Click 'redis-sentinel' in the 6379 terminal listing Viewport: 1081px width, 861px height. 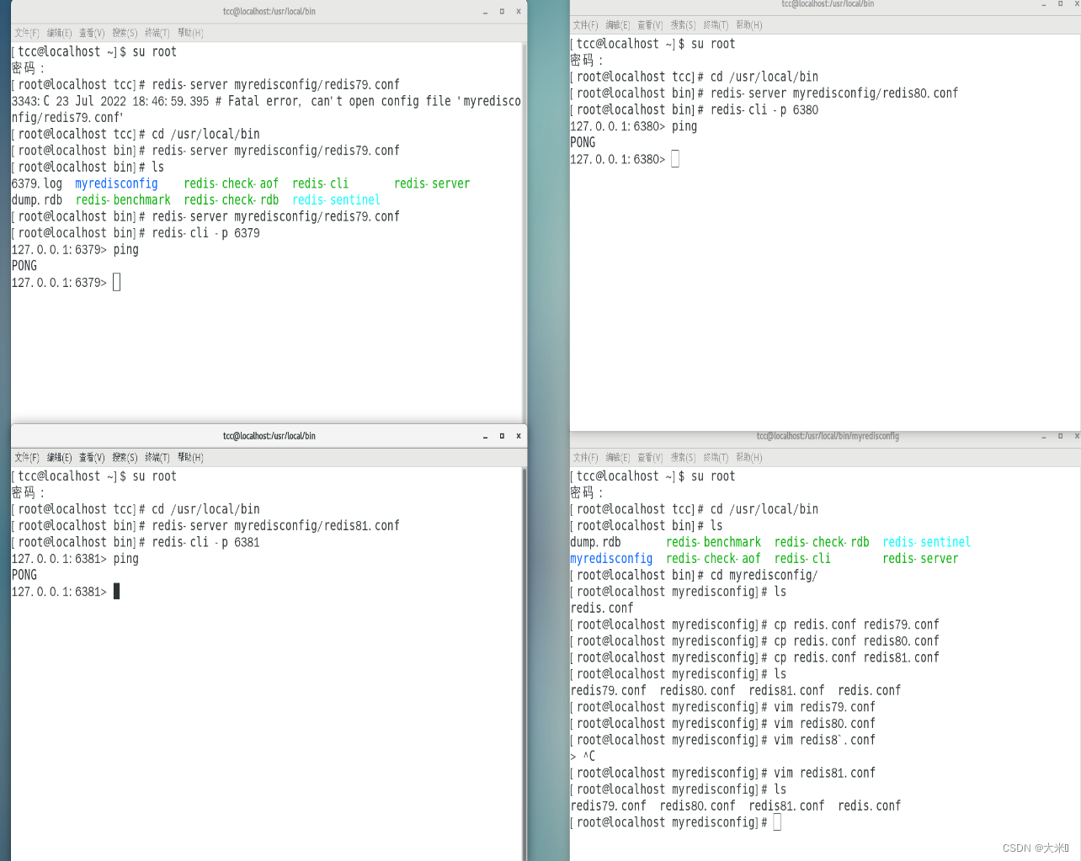336,200
